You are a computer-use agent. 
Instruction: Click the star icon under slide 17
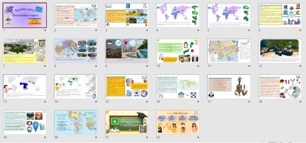click(x=249, y=101)
